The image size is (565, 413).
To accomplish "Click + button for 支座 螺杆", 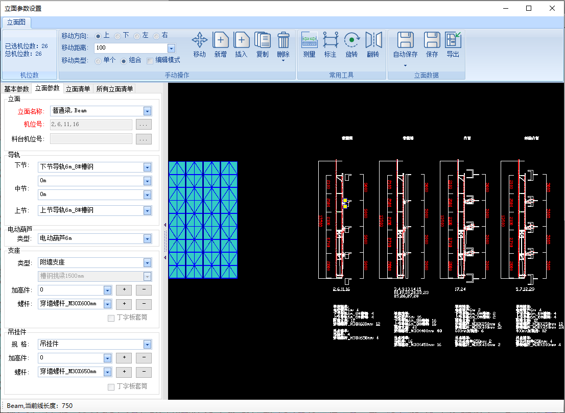I will (124, 304).
